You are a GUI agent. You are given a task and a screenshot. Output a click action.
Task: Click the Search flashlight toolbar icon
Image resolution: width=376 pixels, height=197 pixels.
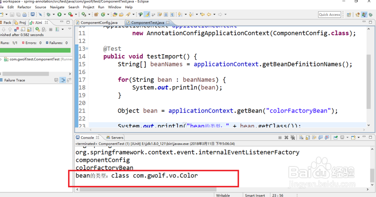tap(128, 15)
